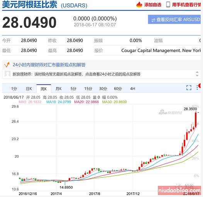Open the 60分 chart tab
The image size is (203, 197).
coord(118,89)
